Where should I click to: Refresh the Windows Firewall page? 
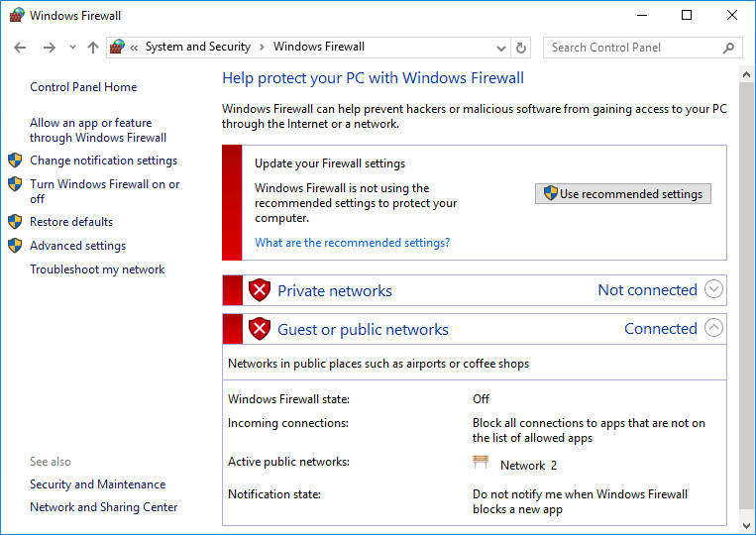click(521, 48)
